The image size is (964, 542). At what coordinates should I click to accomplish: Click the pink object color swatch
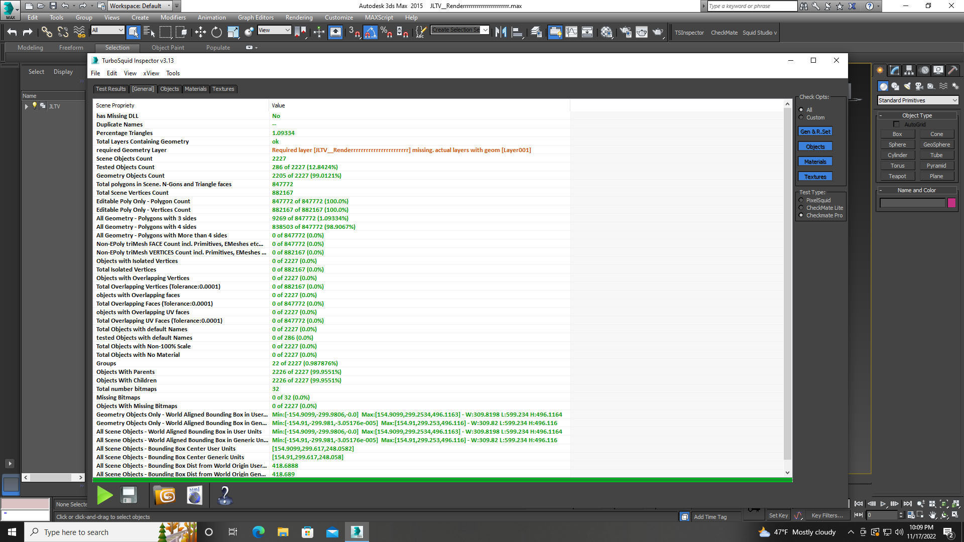tap(951, 203)
